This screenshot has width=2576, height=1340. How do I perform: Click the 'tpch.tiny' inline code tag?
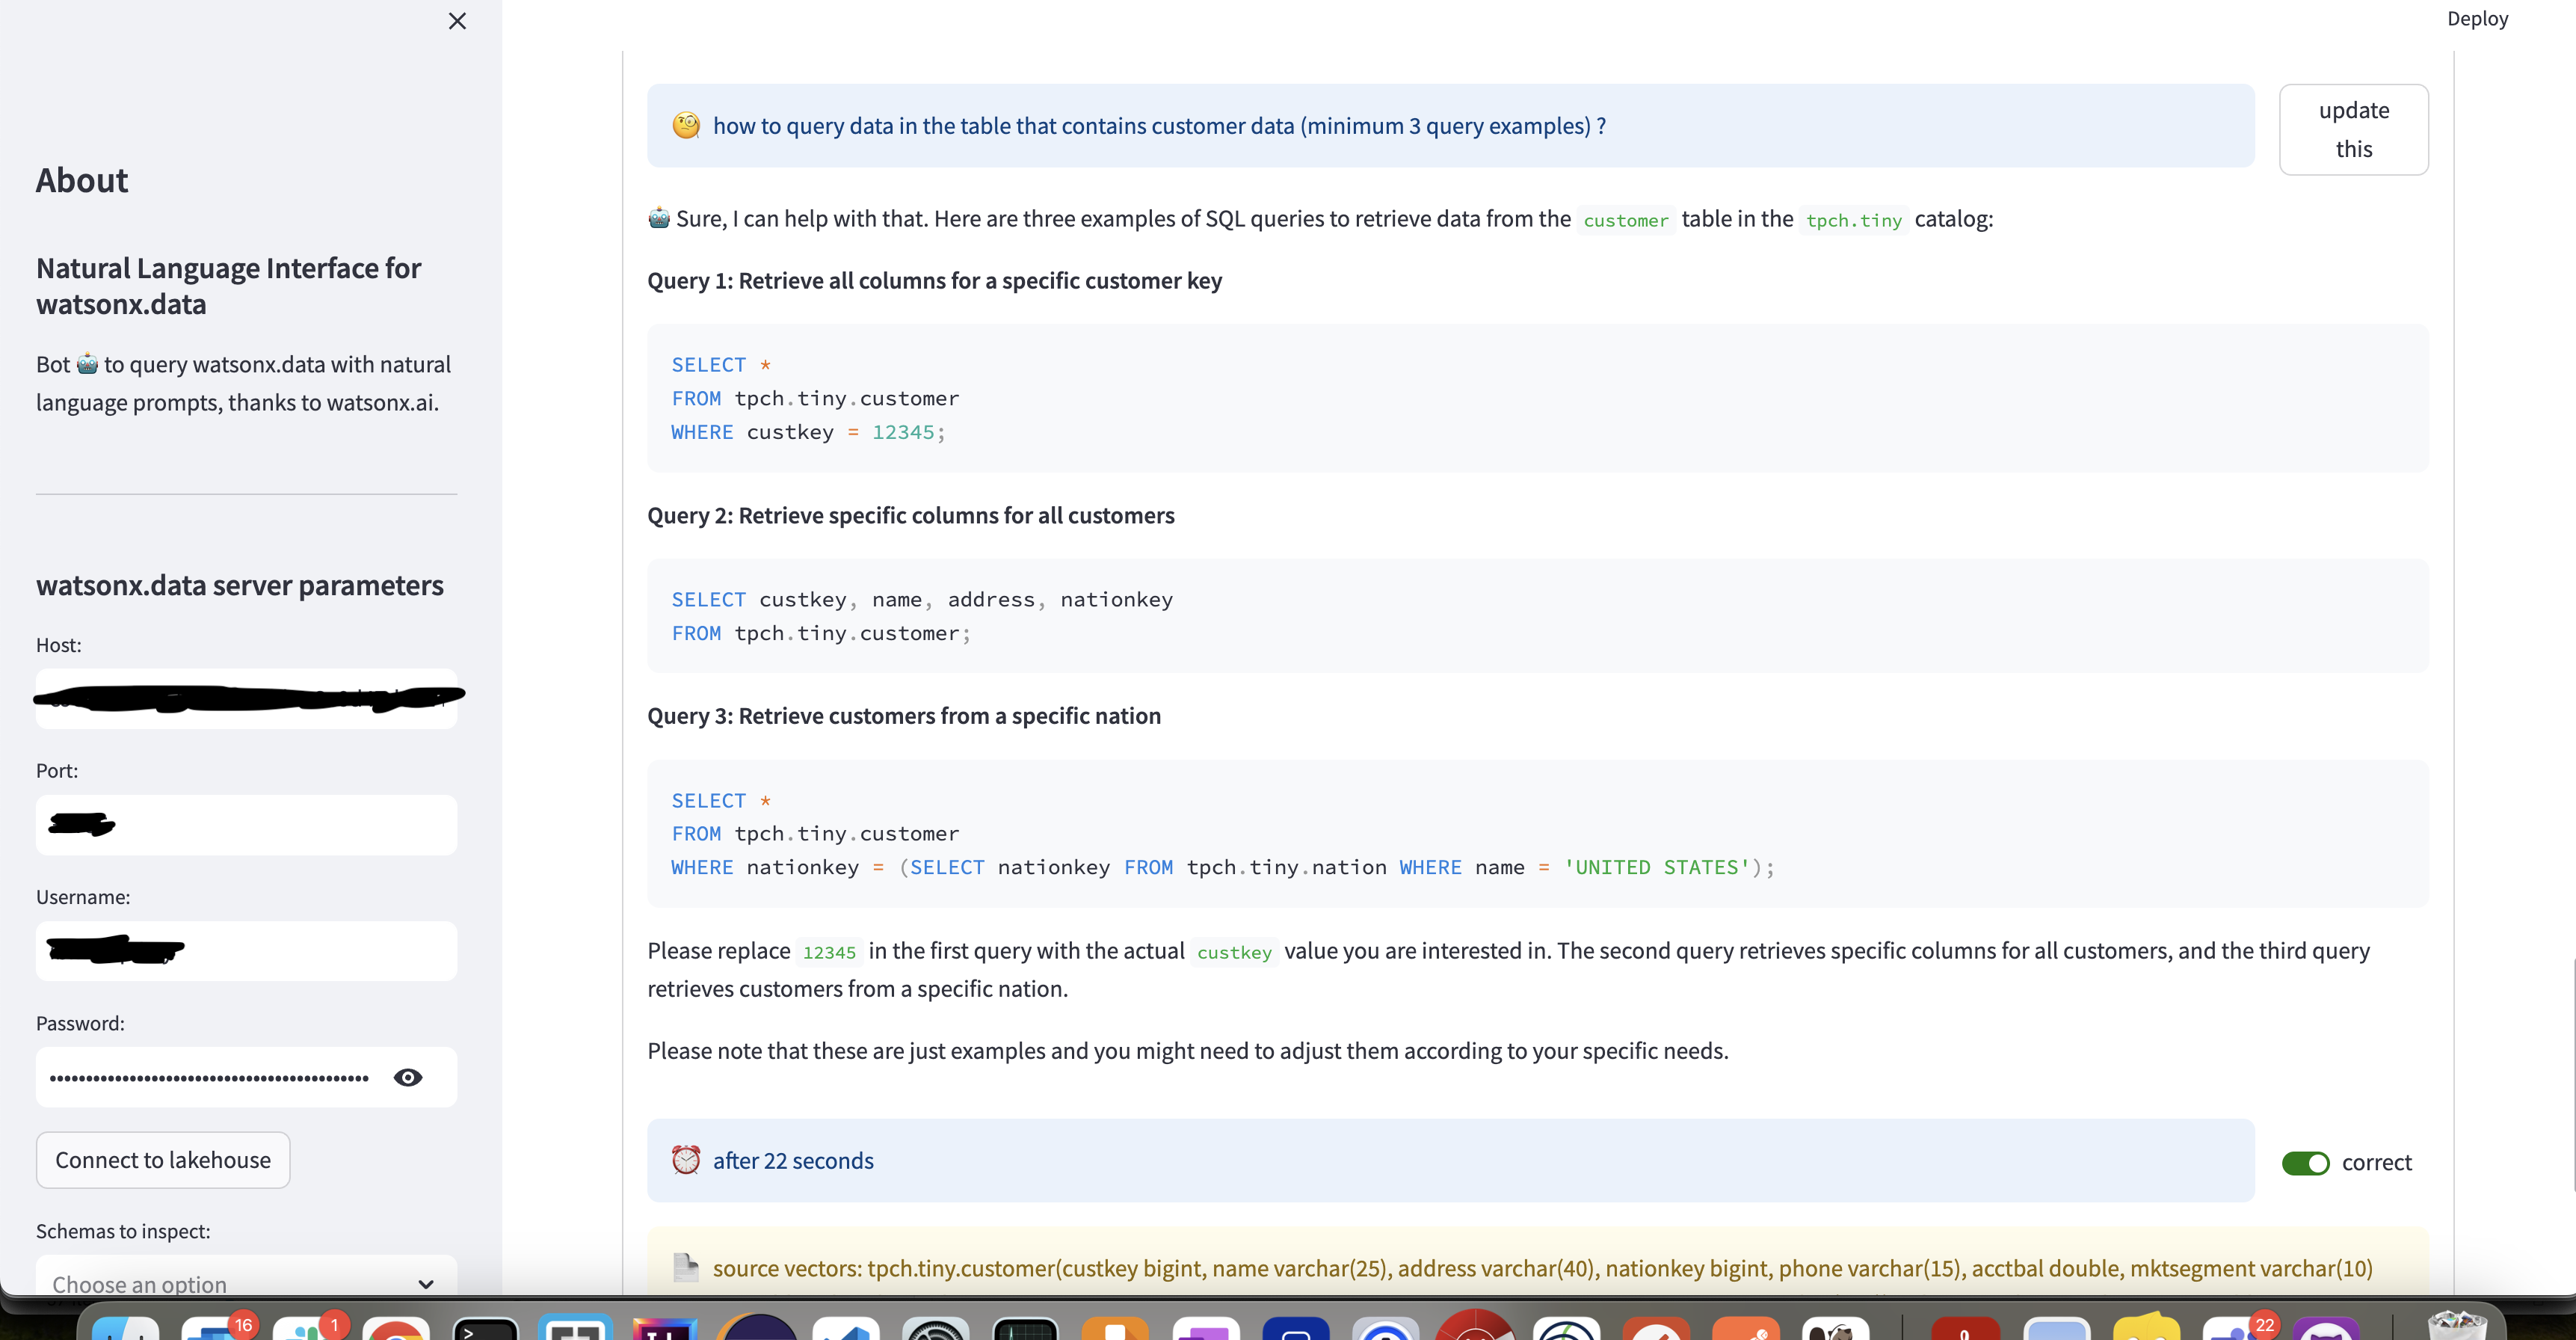tap(1853, 220)
